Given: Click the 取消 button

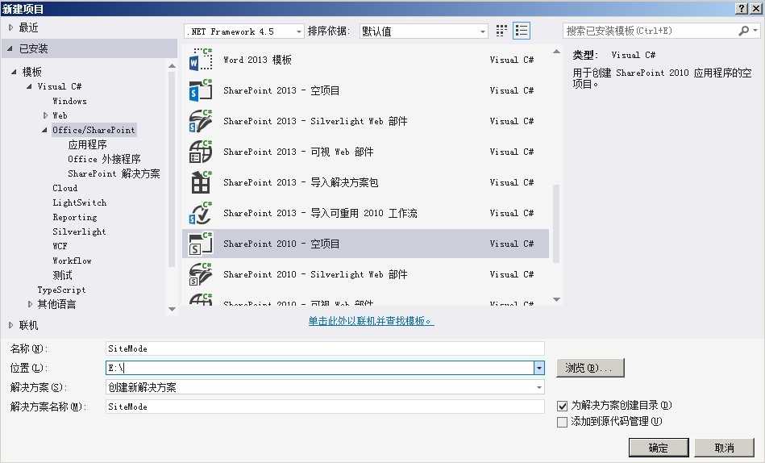Looking at the screenshot, I should coord(725,448).
